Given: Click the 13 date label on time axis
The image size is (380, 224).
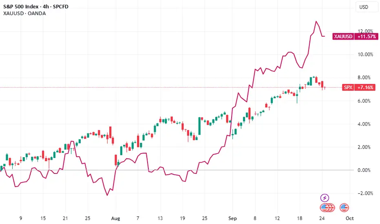Looking at the screenshot, I should 160,218.
